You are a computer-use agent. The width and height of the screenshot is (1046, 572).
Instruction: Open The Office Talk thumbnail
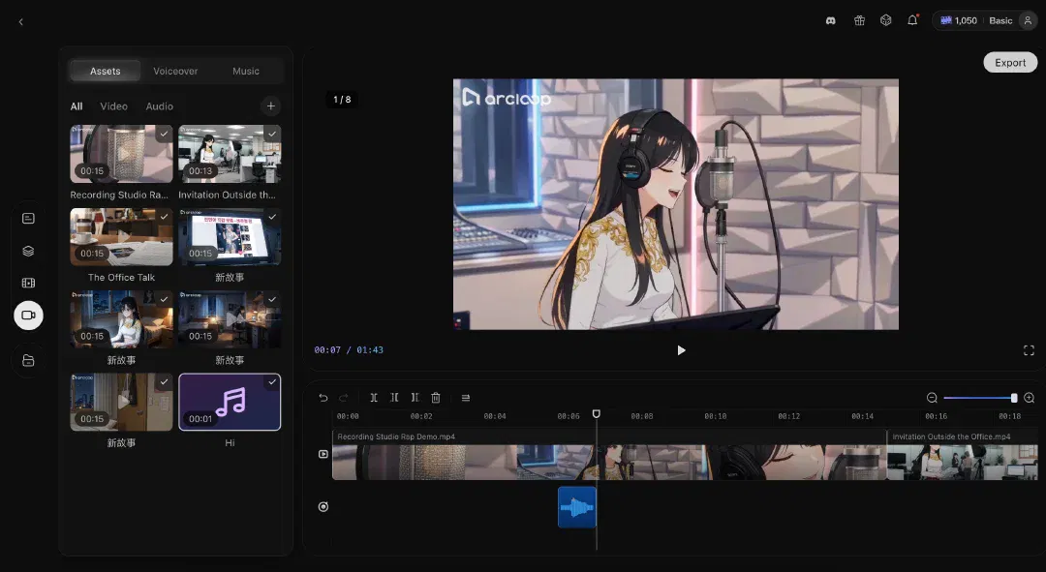click(121, 237)
